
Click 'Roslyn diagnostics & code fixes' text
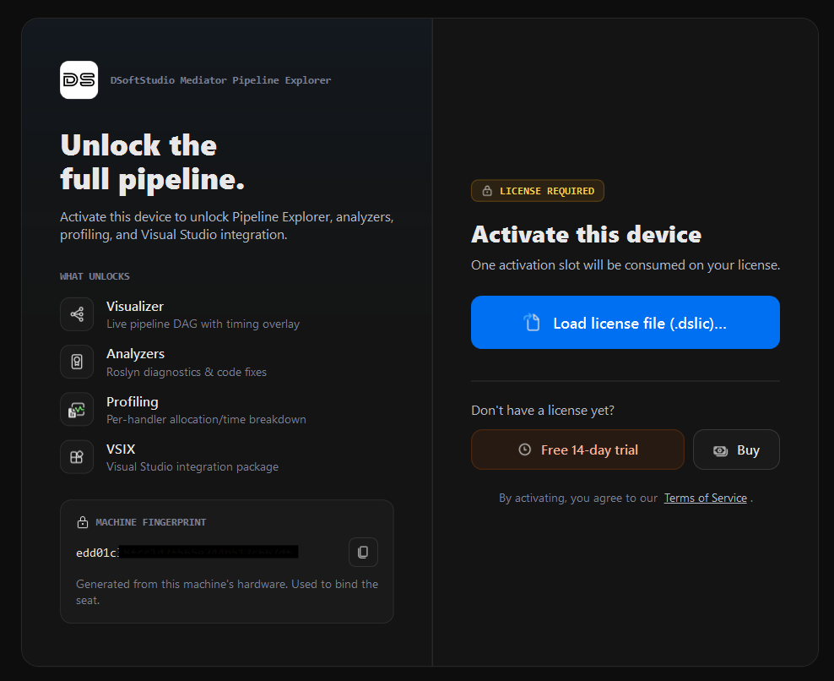[x=187, y=372]
